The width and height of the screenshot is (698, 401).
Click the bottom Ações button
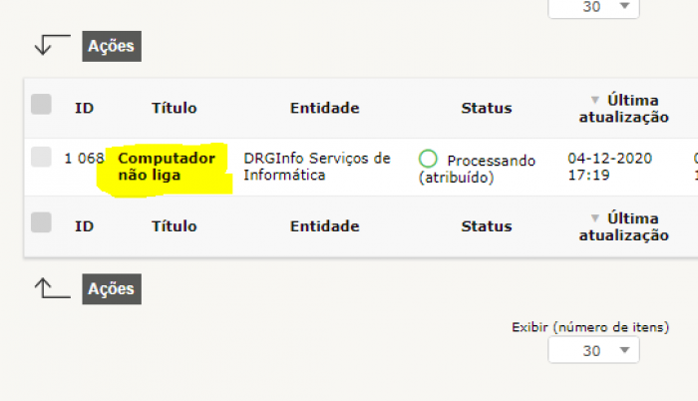111,289
